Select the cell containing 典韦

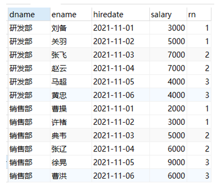71,135
